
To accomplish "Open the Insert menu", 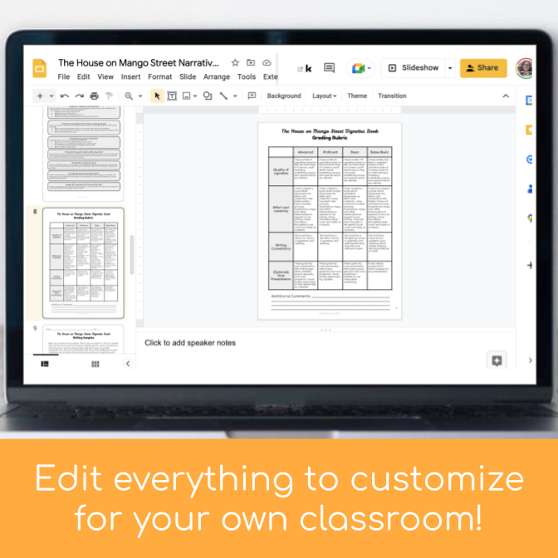I will (130, 77).
